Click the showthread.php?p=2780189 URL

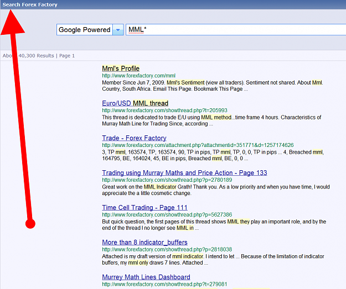pos(167,180)
